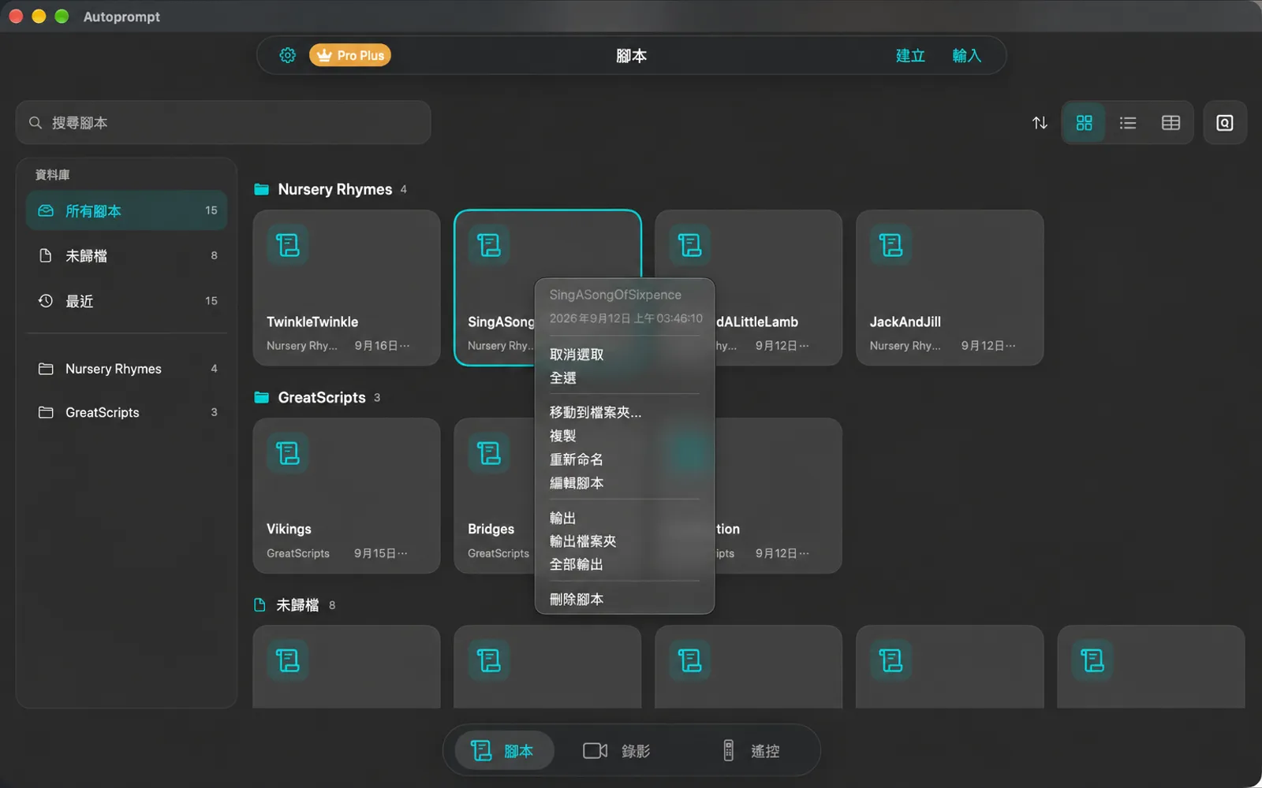The width and height of the screenshot is (1262, 788).
Task: Focus the 搜尋腳本 search field
Action: tap(223, 122)
